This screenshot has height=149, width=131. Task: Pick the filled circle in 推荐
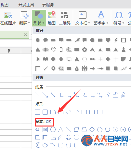pos(38,40)
